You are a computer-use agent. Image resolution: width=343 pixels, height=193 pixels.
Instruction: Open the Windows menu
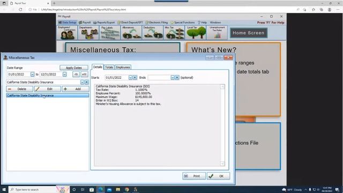[215, 23]
